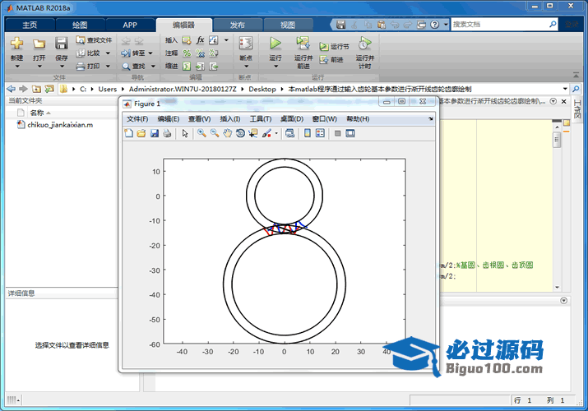
Task: Click Find Files (查找文件) button
Action: click(x=94, y=40)
